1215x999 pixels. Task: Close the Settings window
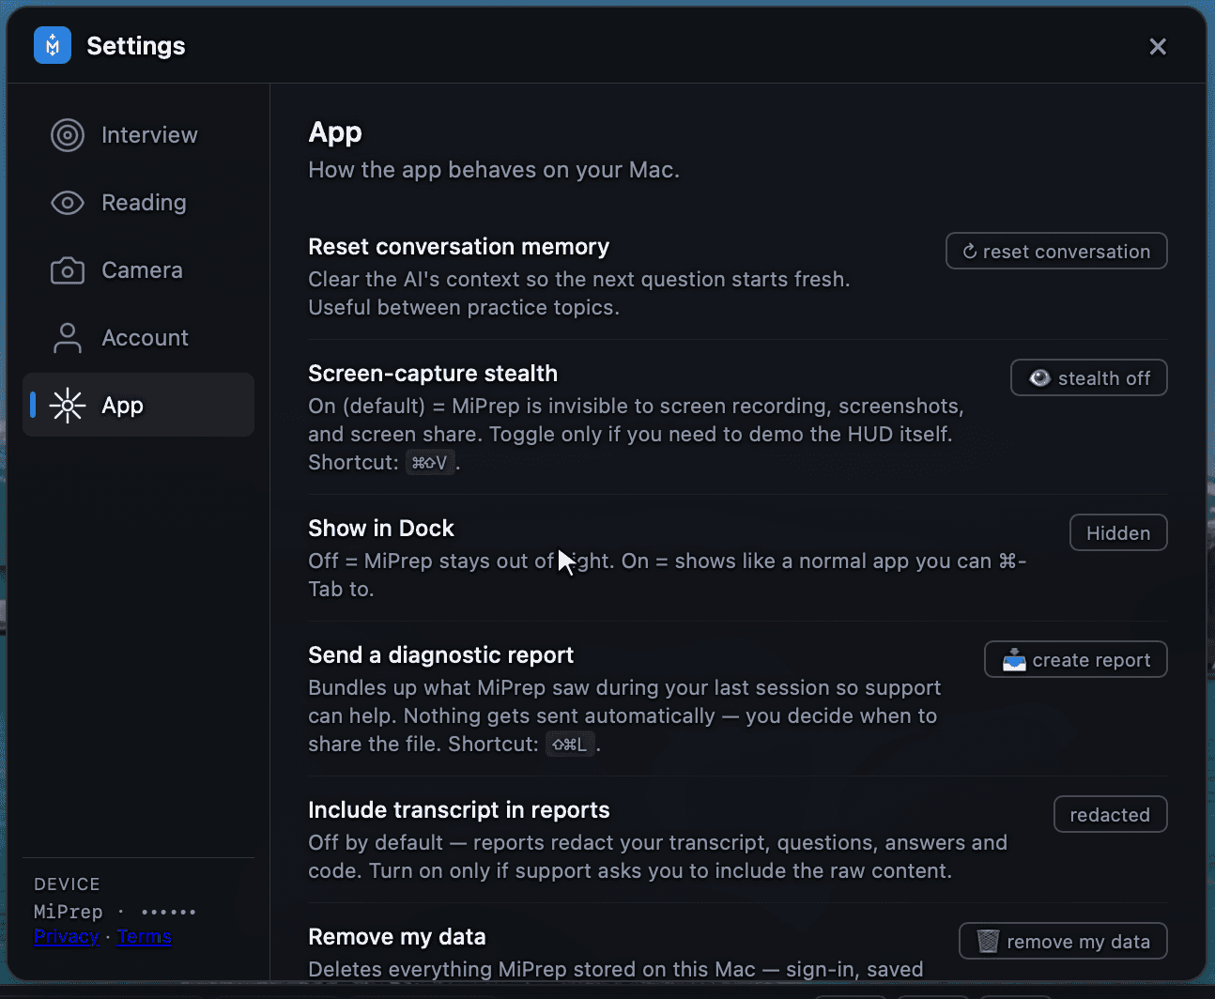[1158, 46]
